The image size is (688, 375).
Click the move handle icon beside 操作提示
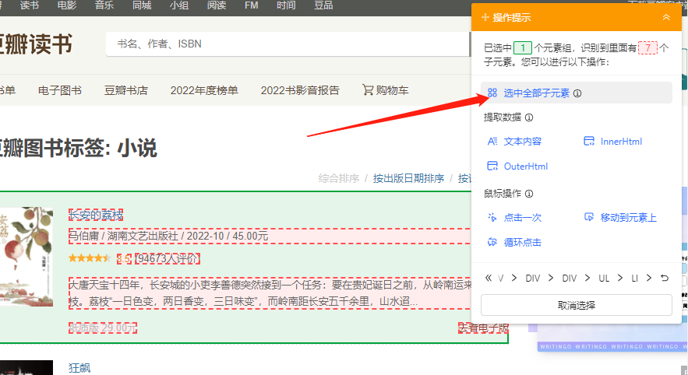coord(485,18)
